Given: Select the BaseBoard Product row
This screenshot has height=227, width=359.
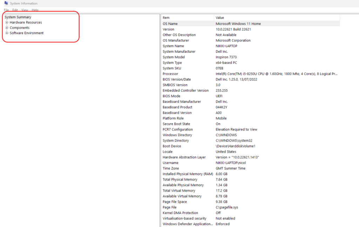Looking at the screenshot, I should [x=251, y=107].
